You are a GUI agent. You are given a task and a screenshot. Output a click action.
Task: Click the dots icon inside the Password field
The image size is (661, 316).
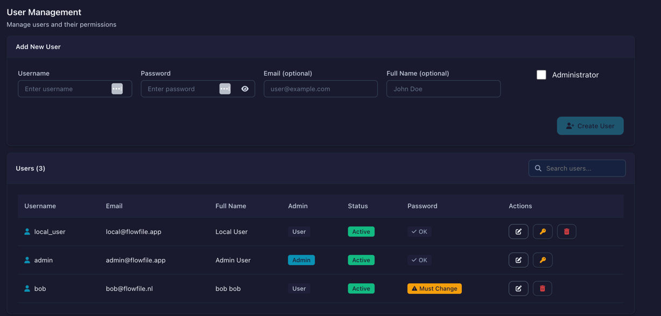tap(224, 88)
